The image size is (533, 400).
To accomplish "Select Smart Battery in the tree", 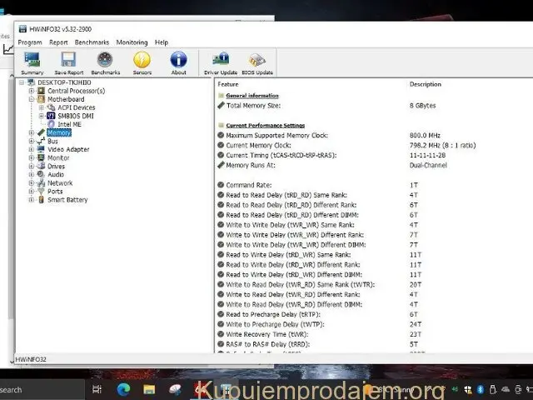I will pos(67,200).
